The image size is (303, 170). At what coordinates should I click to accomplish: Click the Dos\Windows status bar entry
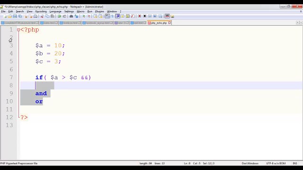click(x=250, y=163)
